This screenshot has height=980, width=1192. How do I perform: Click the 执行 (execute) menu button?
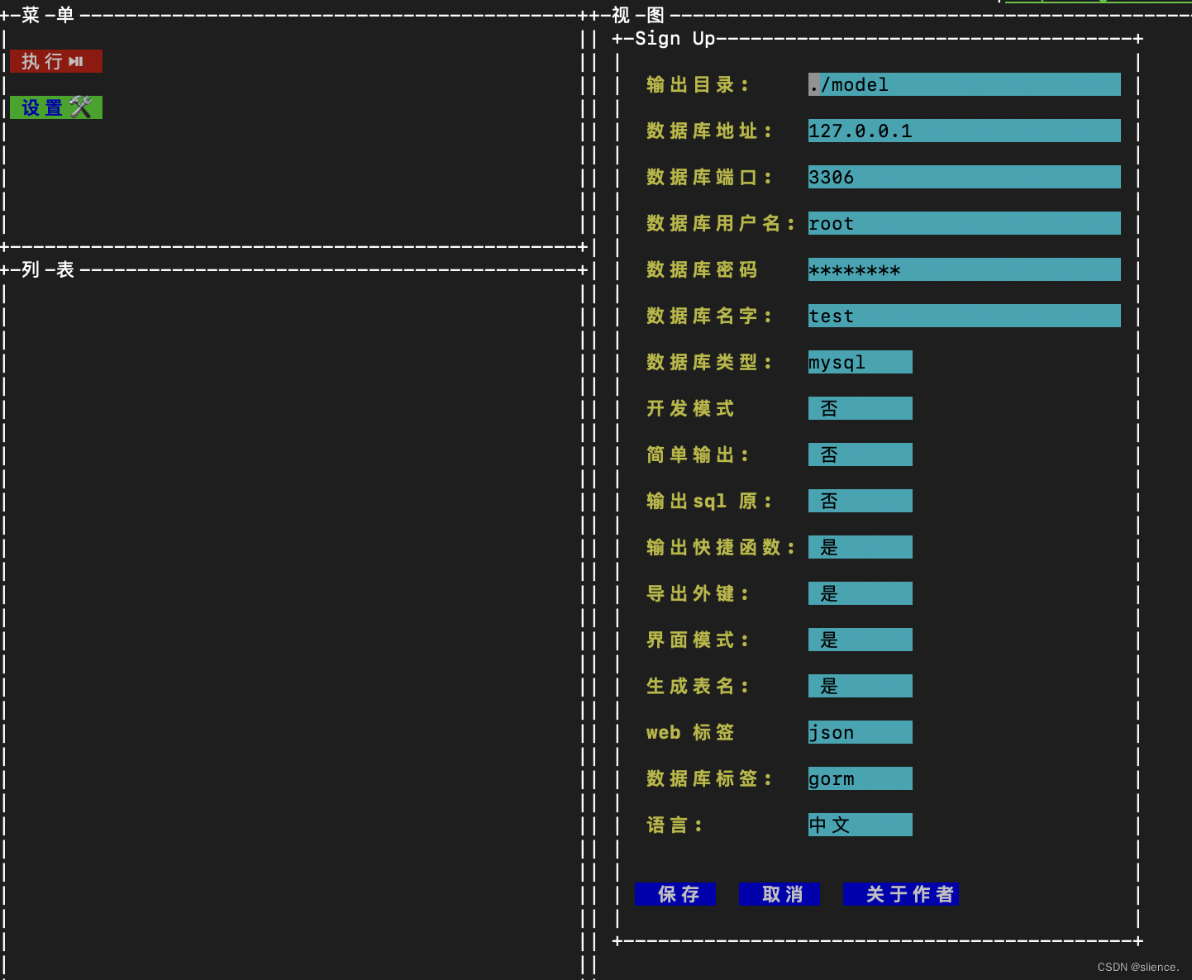click(x=56, y=61)
